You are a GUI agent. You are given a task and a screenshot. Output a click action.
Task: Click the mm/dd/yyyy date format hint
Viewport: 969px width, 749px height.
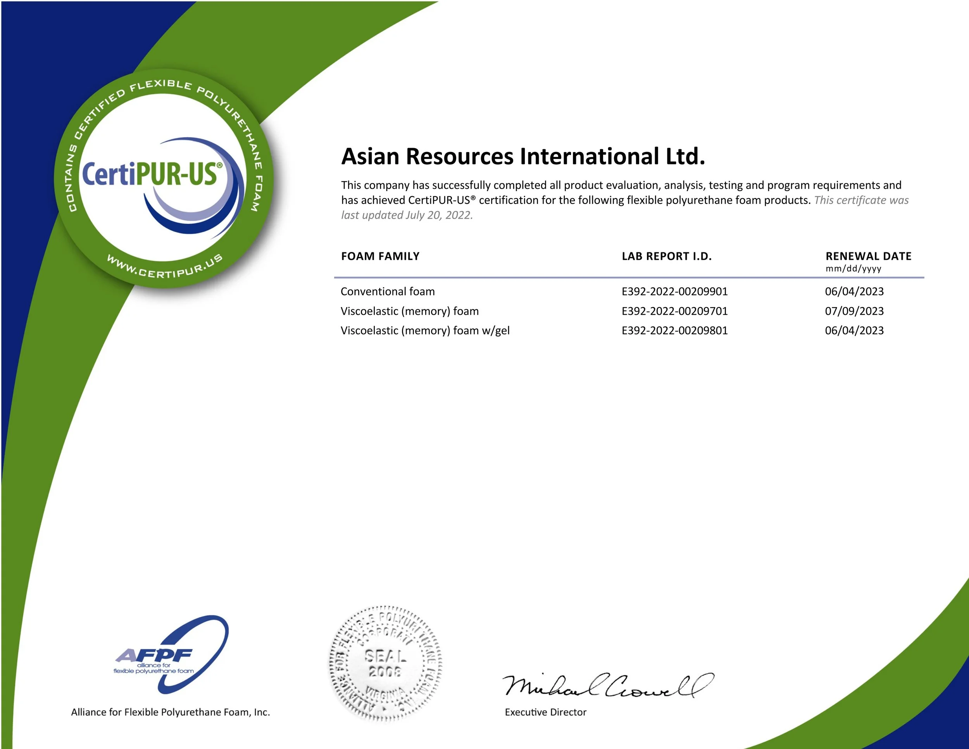tap(853, 269)
